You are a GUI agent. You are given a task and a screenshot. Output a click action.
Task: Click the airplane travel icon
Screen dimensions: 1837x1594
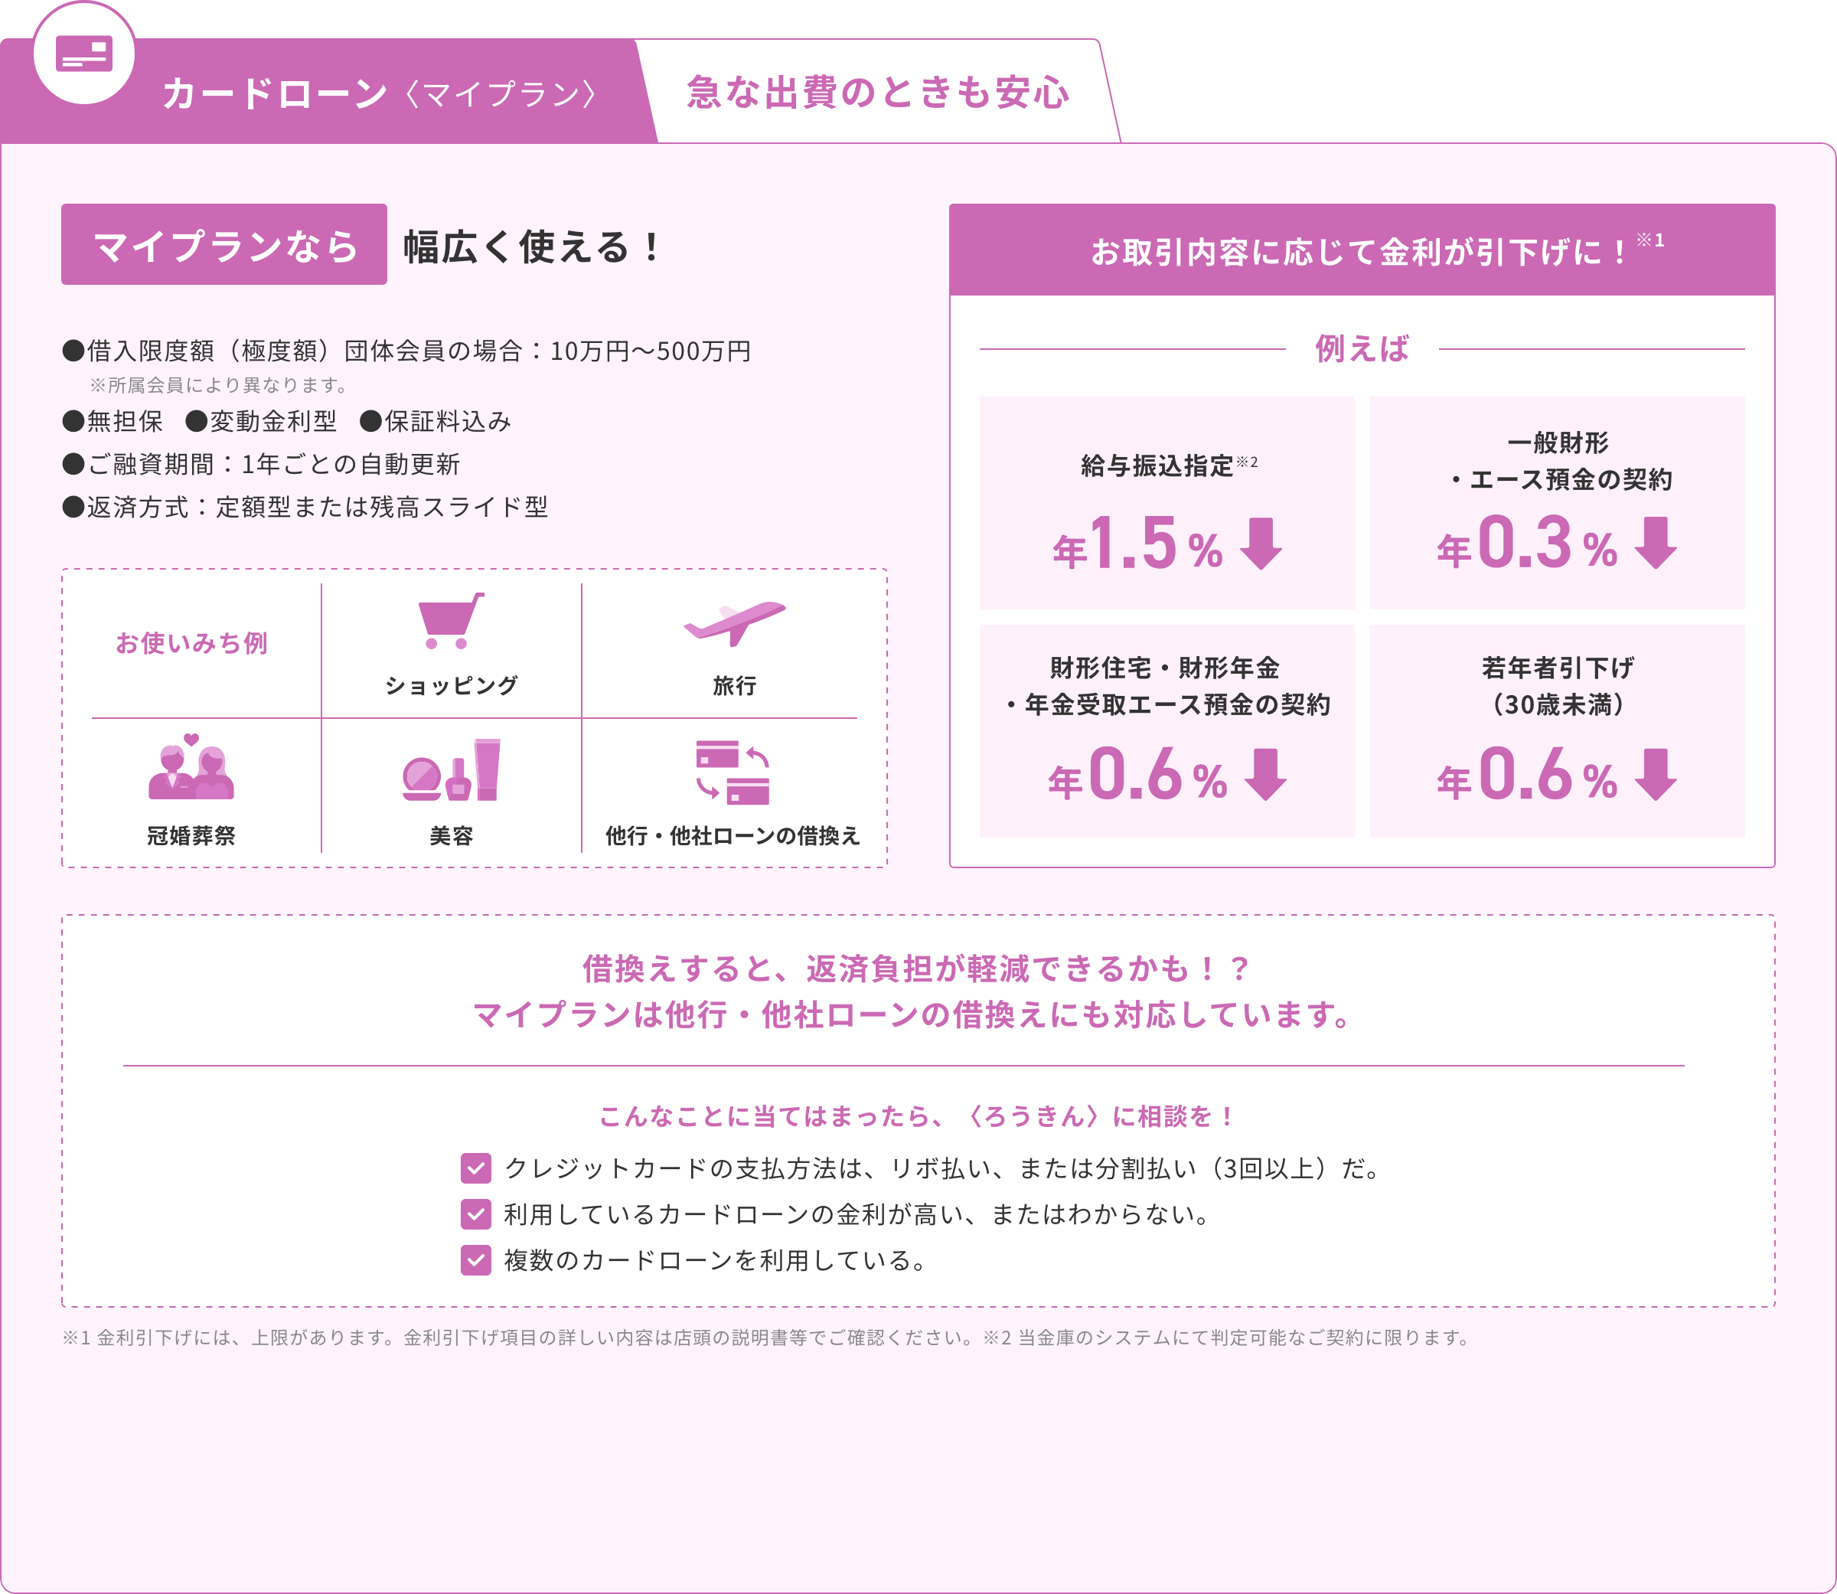click(x=733, y=622)
